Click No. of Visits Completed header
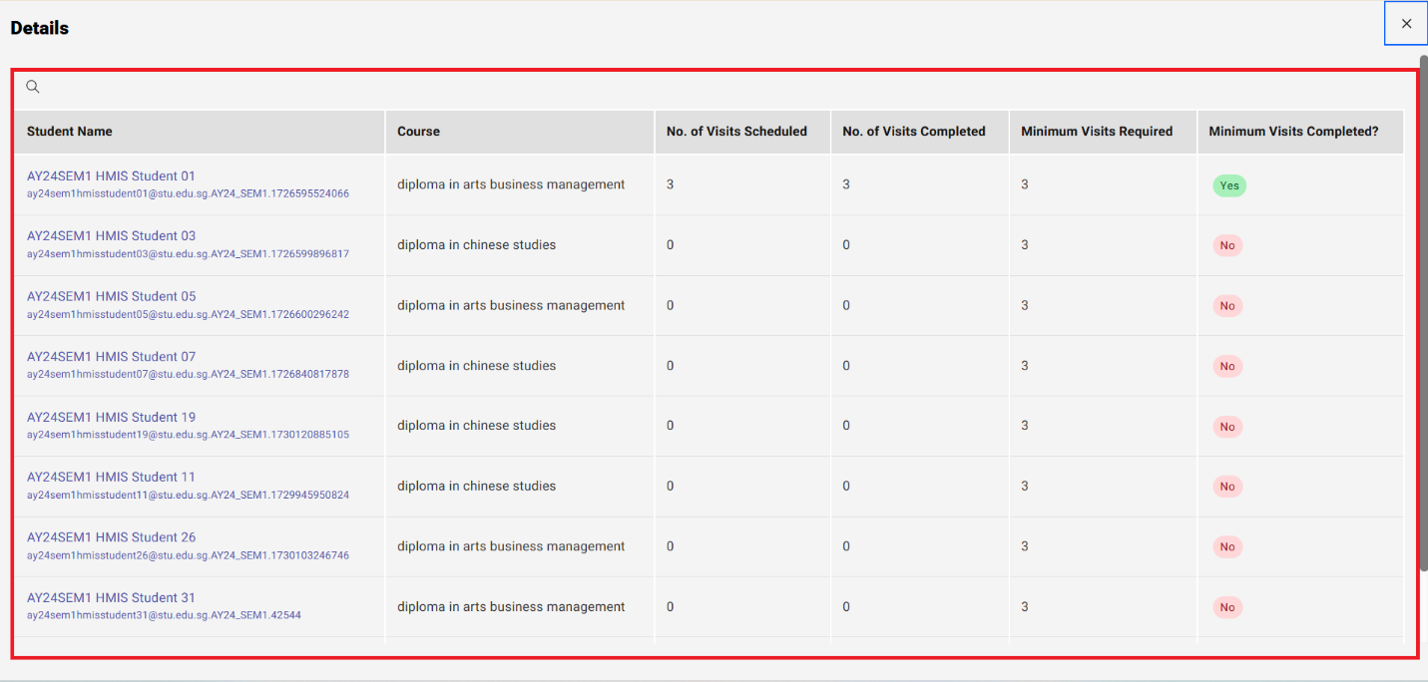Viewport: 1428px width, 682px height. click(x=913, y=132)
